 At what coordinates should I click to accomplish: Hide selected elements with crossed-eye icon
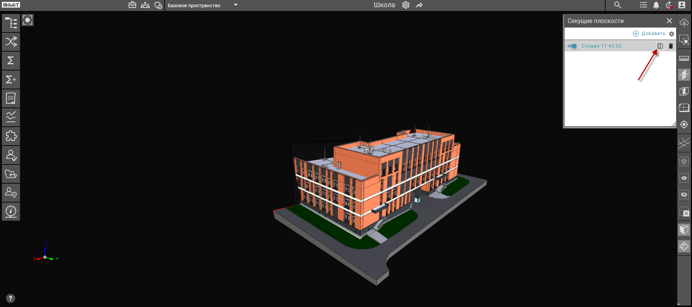(x=684, y=195)
